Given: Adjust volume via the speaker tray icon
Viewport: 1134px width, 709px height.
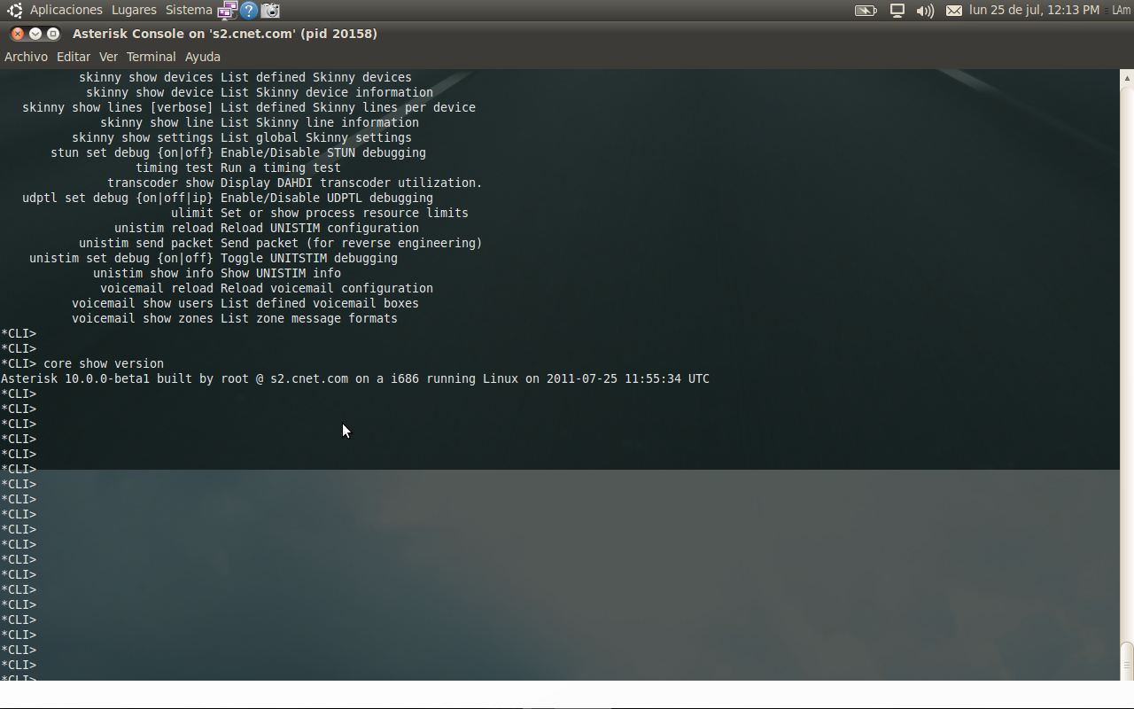Looking at the screenshot, I should click(924, 10).
